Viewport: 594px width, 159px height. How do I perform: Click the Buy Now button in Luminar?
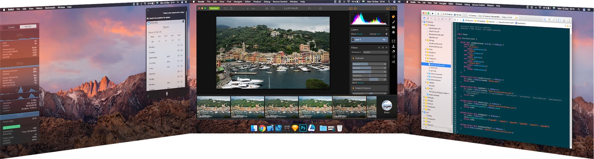214,8
